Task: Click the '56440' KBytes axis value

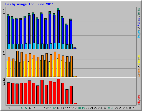Action: coord(4,82)
